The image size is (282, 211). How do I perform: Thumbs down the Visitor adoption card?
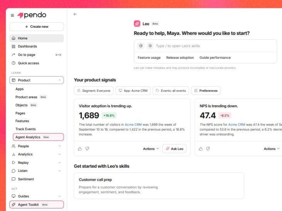pyautogui.click(x=87, y=149)
